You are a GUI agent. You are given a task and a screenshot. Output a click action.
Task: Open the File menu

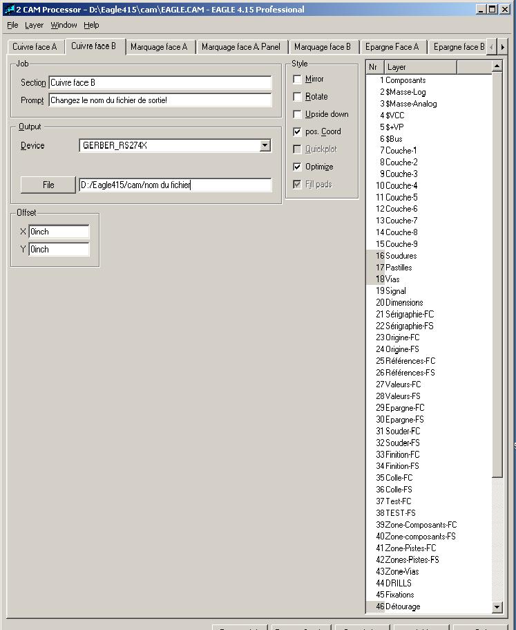point(12,25)
